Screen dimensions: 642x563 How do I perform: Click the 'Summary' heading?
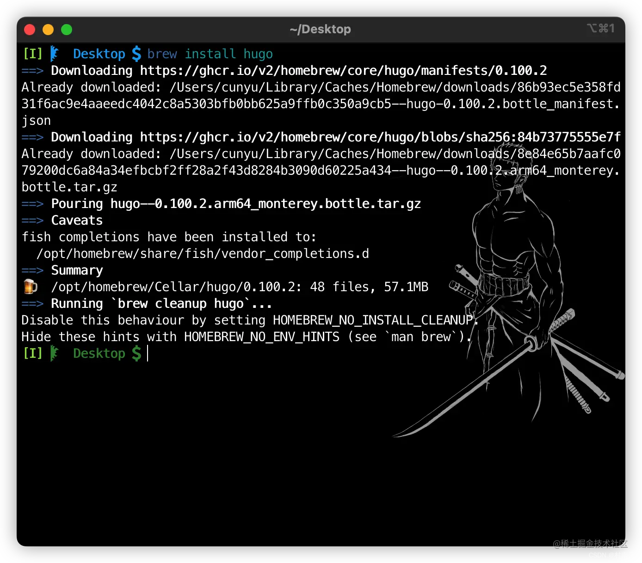point(77,270)
